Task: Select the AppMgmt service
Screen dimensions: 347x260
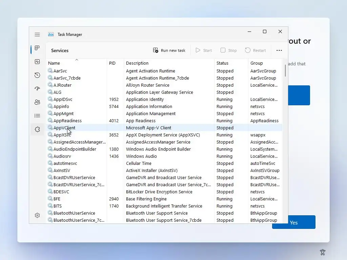Action: (164, 114)
